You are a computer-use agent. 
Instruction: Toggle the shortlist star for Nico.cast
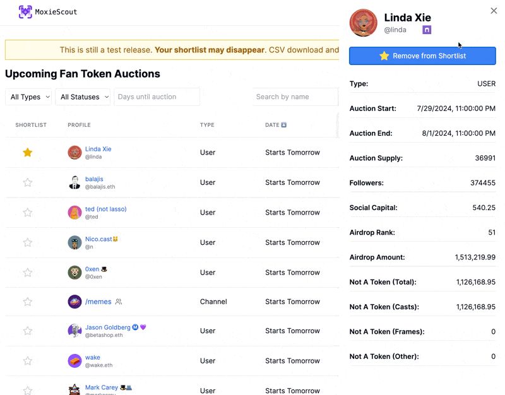(x=28, y=242)
